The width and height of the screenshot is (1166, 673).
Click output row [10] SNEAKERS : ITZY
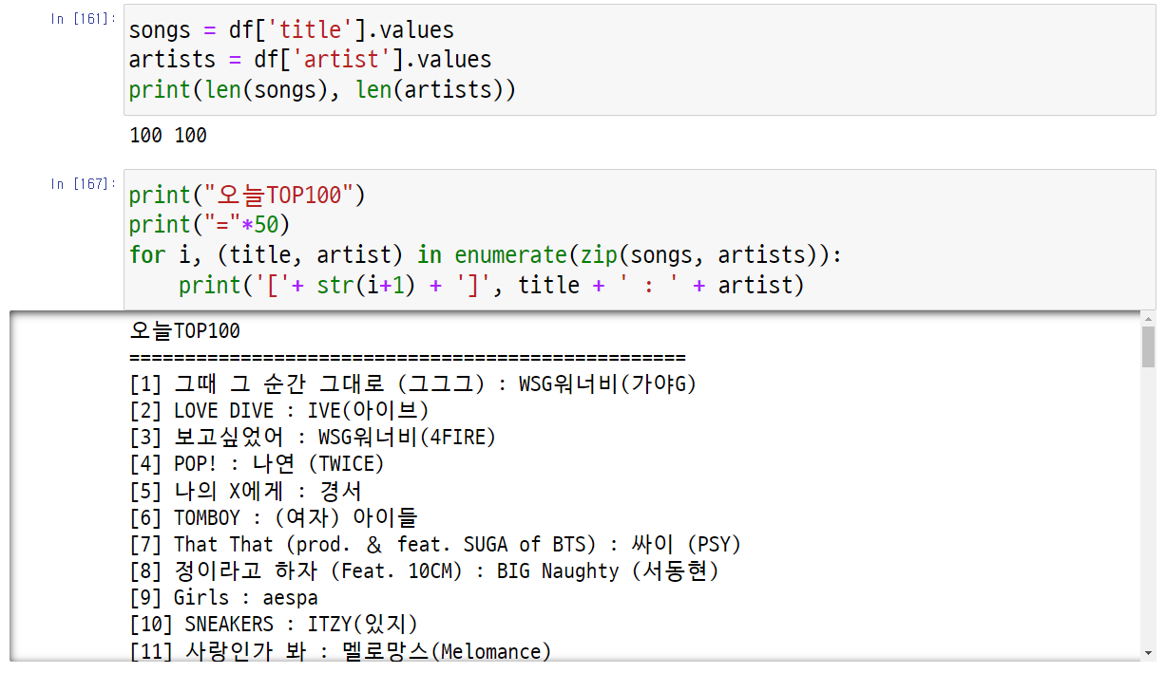[274, 624]
